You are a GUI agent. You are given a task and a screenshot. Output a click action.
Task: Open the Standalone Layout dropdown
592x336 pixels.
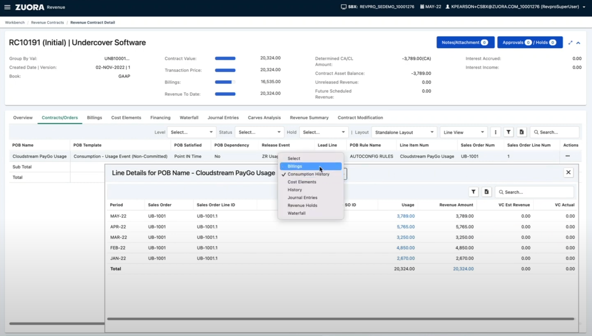point(404,132)
